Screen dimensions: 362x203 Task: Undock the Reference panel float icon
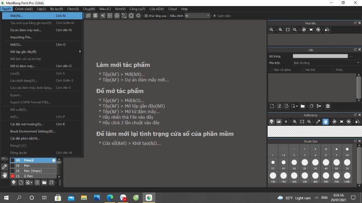[x=355, y=115]
